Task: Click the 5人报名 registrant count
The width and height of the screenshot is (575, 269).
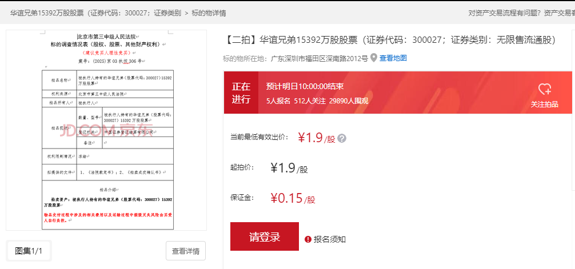Action: (278, 101)
